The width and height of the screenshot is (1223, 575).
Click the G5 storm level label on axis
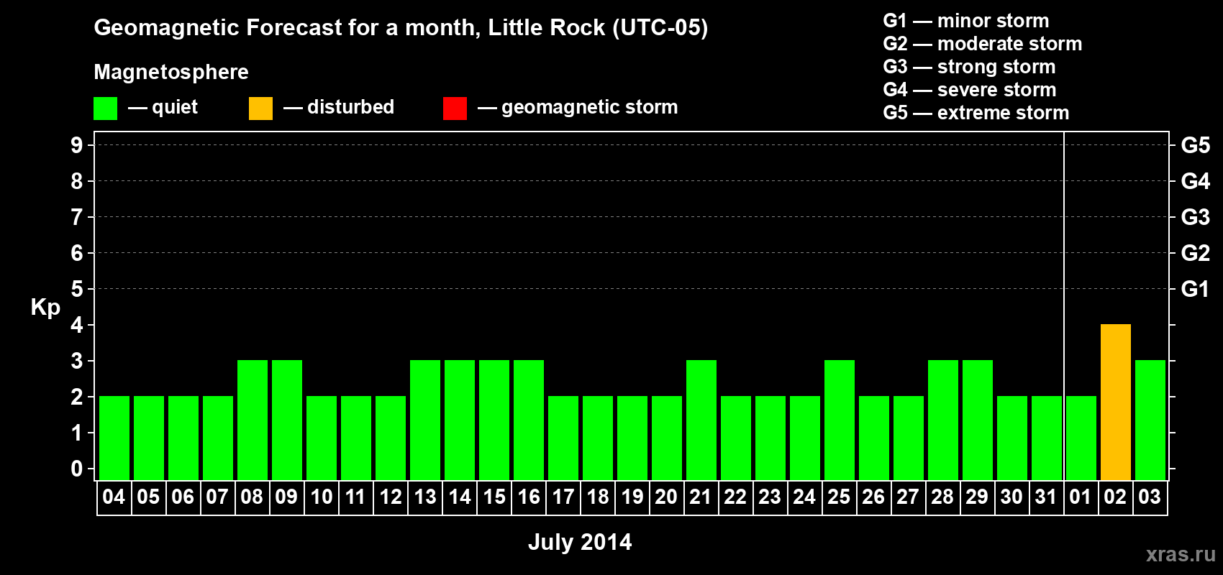(1195, 145)
